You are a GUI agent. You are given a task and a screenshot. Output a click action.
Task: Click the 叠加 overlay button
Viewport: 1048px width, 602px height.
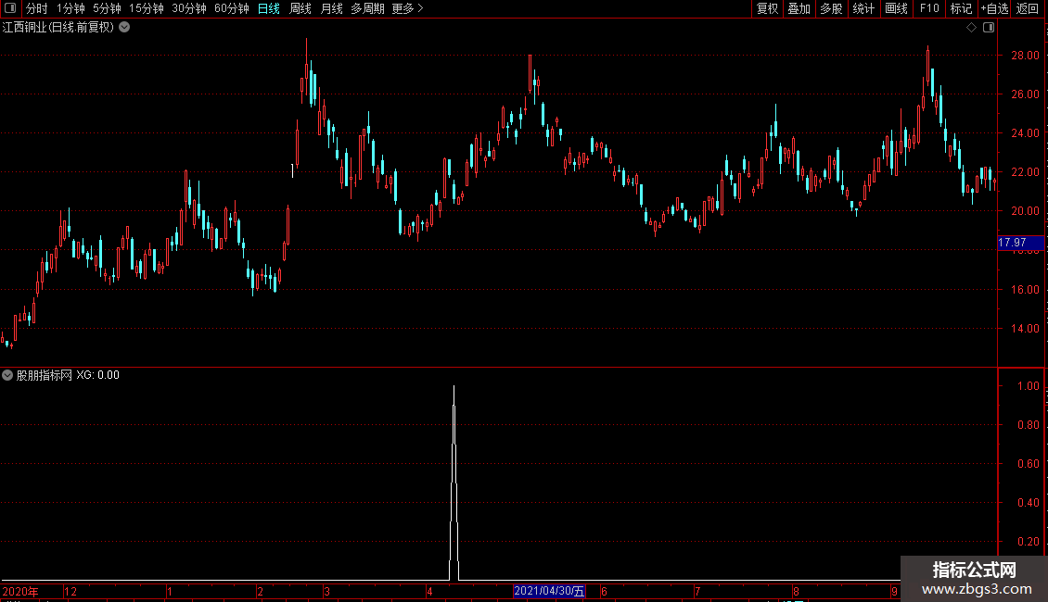tap(799, 8)
